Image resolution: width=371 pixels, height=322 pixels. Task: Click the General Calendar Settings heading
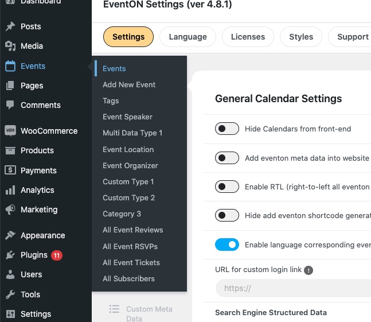pos(279,99)
